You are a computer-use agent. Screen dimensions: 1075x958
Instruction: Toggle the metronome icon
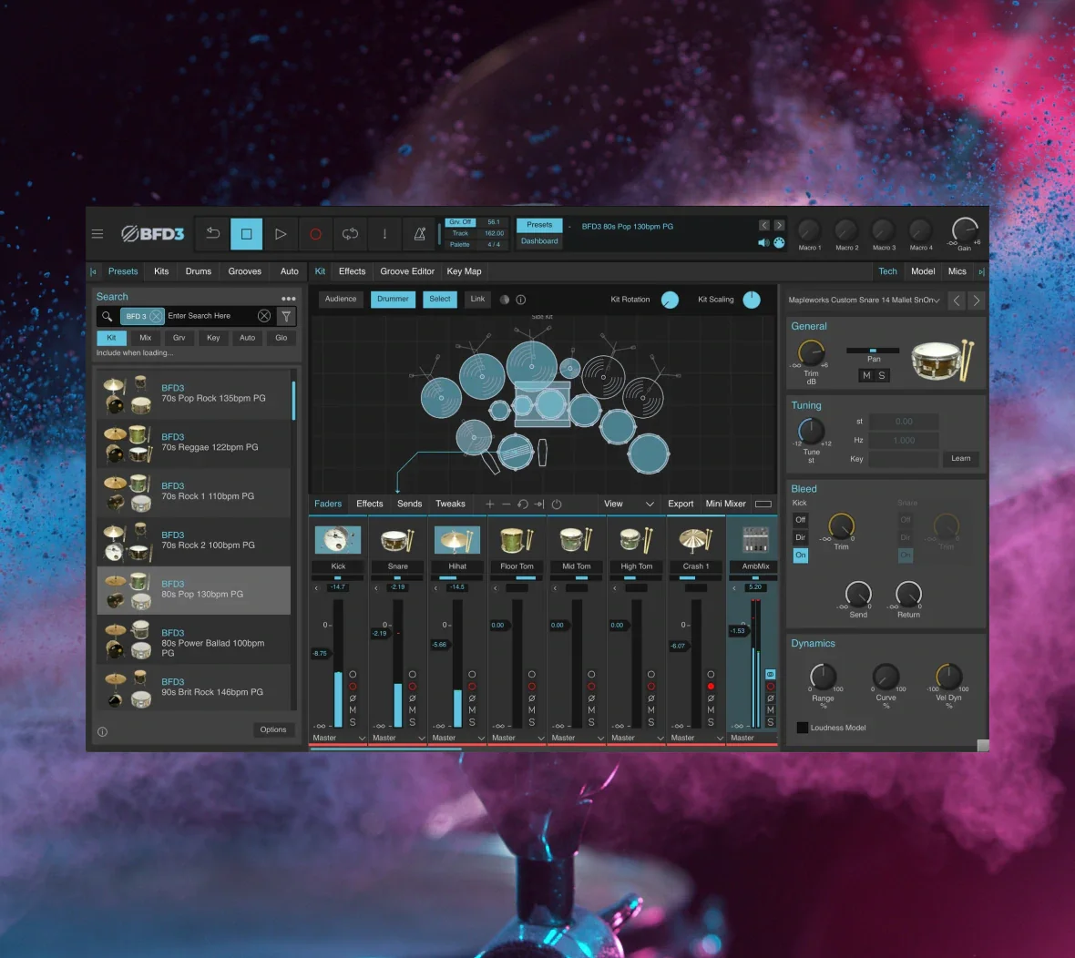click(420, 234)
